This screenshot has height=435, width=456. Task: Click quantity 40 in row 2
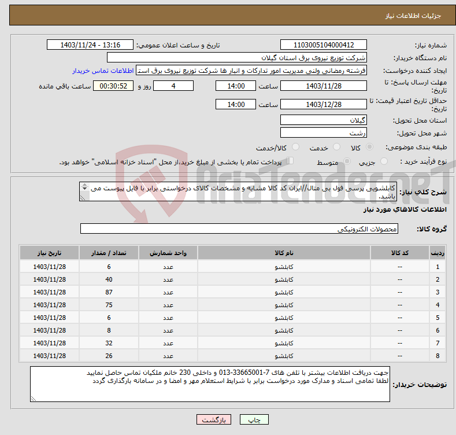(x=109, y=279)
